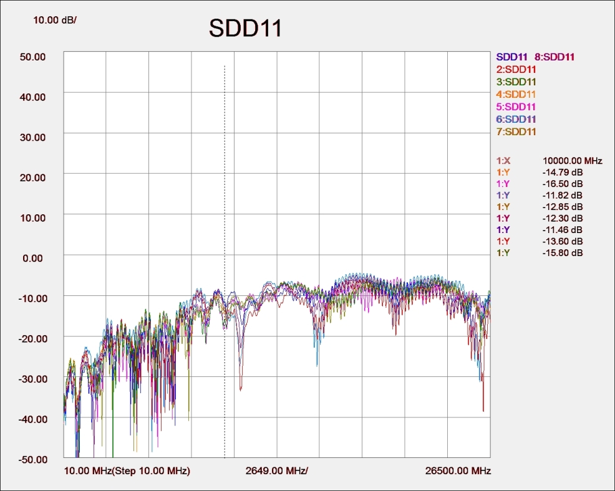Click marker reading -12.85 dB
The width and height of the screenshot is (615, 491).
[563, 207]
